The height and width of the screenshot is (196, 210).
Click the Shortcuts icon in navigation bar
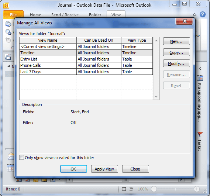(x=53, y=180)
